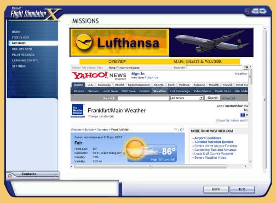Screen dimensions: 276x203
Task: Open Free Flight from sidebar
Action: [21, 37]
